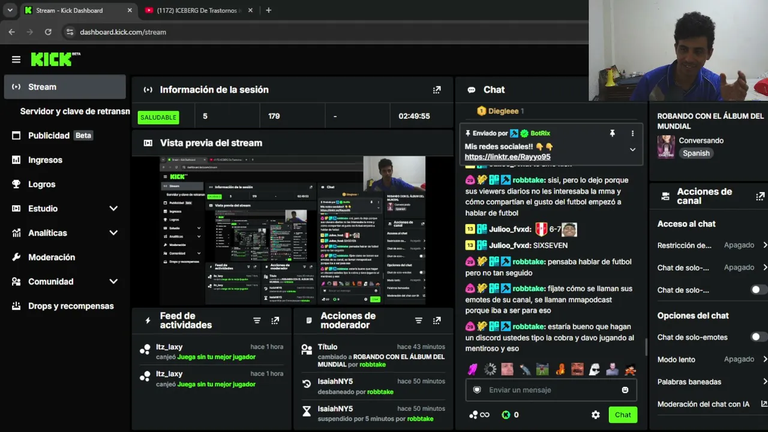Screen dimensions: 768x432
Task: Open Moderación del chat con IA external link
Action: (x=764, y=404)
